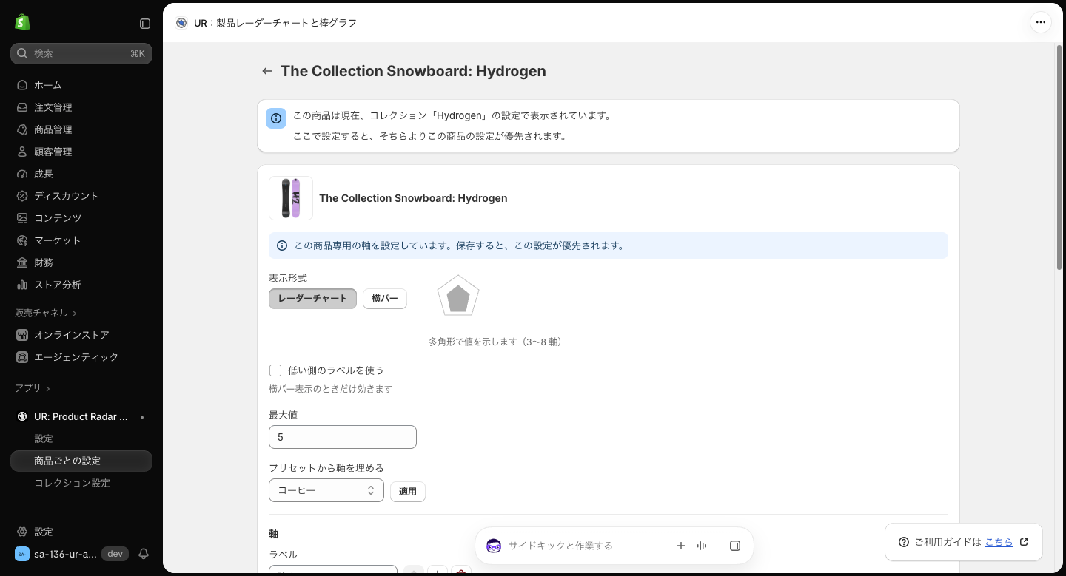Click the ストア分析 bar chart icon
The image size is (1066, 576).
click(22, 285)
